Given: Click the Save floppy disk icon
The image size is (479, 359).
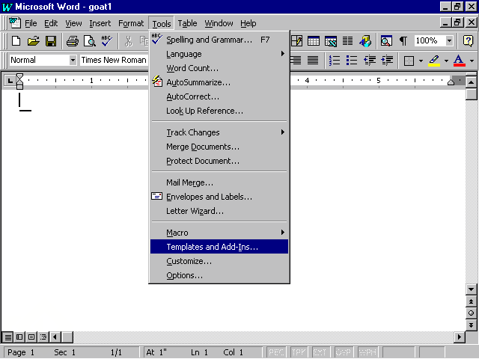Looking at the screenshot, I should (51, 40).
